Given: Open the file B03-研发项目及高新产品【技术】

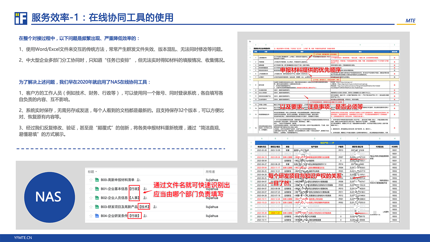Looking at the screenshot, I should tap(125, 207).
